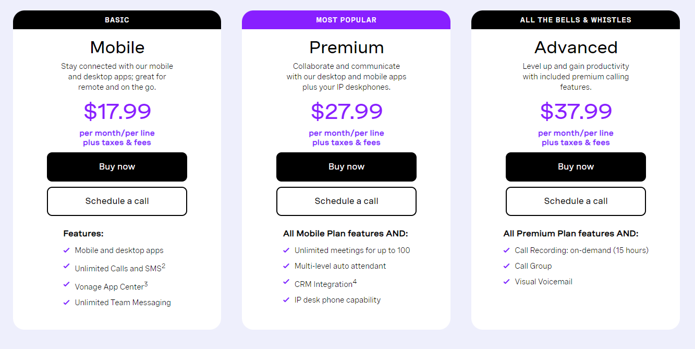
Task: Click checkmark beside Multi-level auto attendant
Action: tap(286, 266)
